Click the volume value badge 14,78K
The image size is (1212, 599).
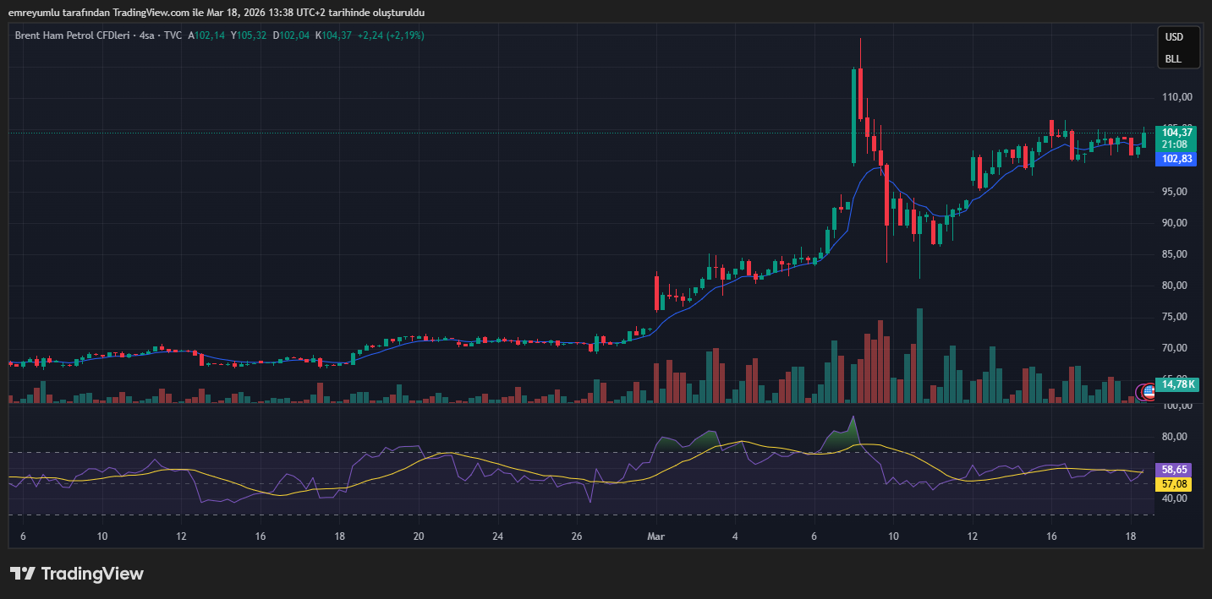click(1178, 384)
